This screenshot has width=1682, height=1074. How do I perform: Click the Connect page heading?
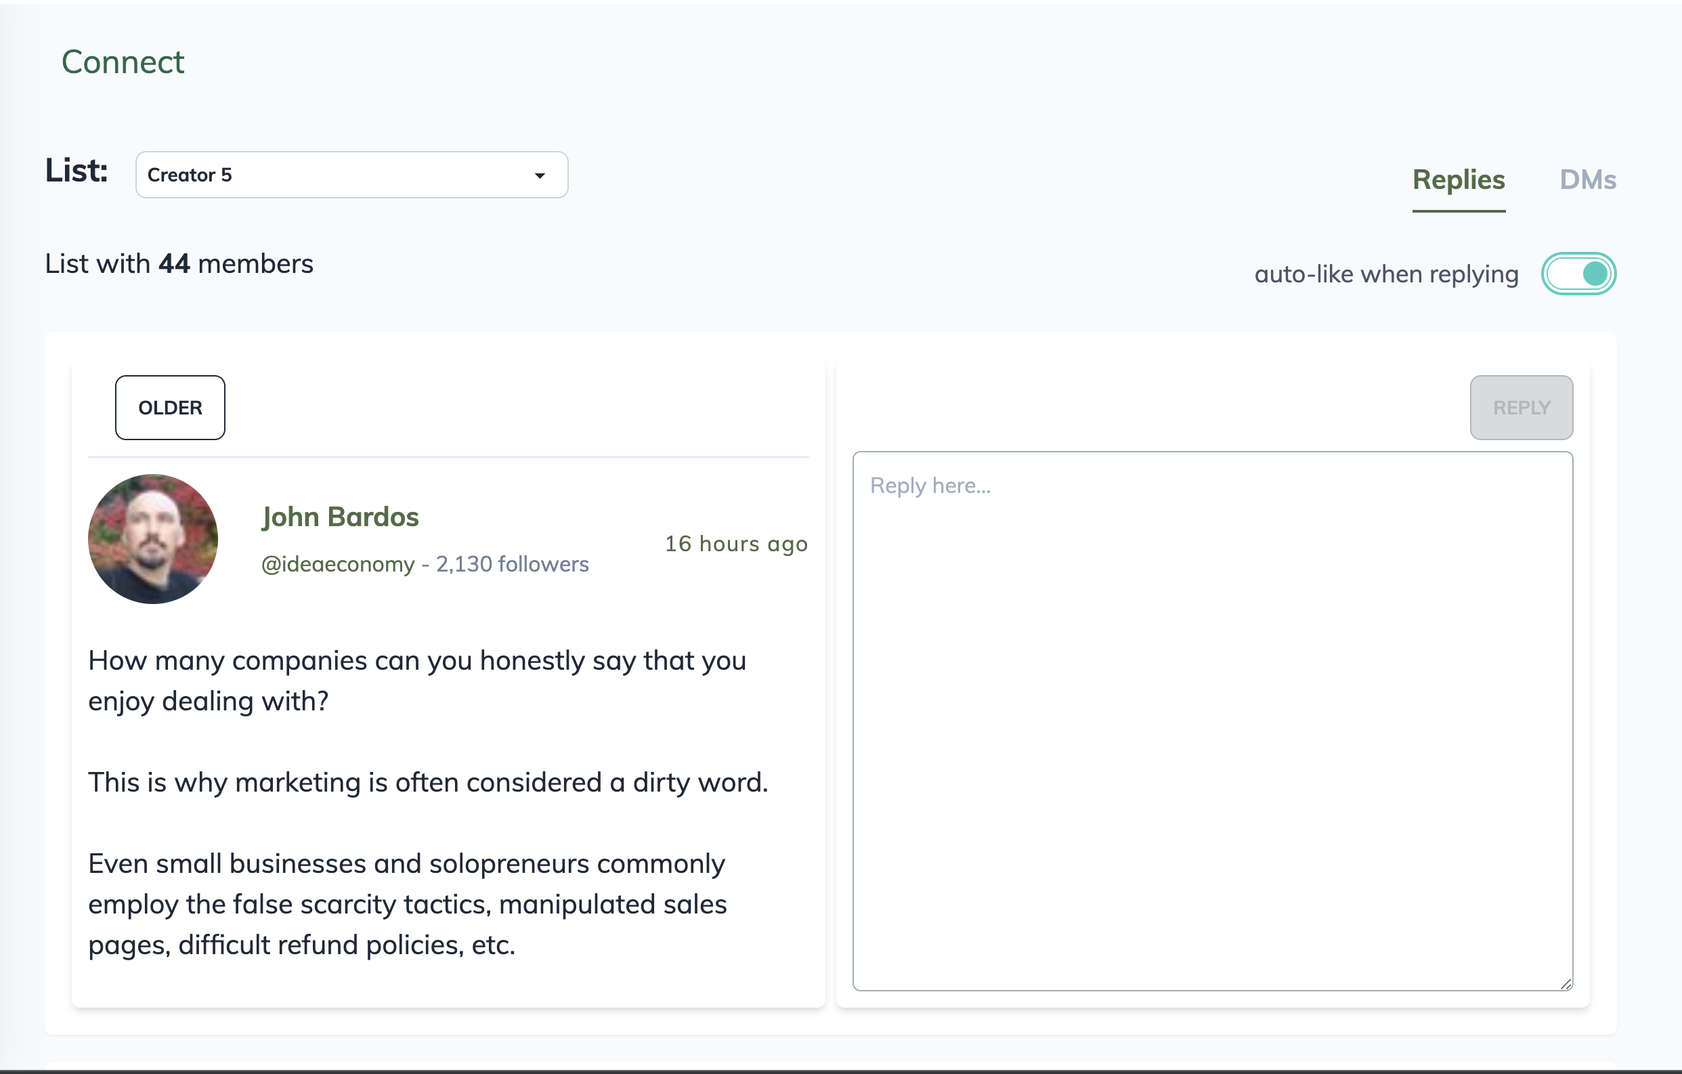pos(123,62)
